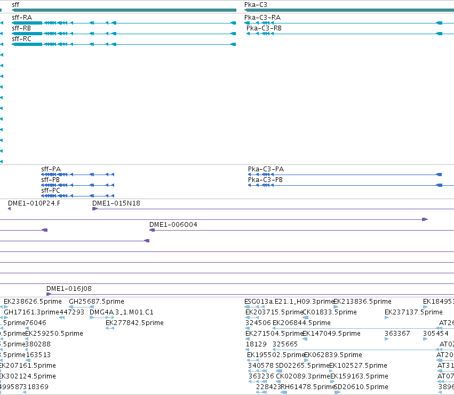Click the DME1-010P24.F clone label
Screen dimensions: 454x395
34,203
